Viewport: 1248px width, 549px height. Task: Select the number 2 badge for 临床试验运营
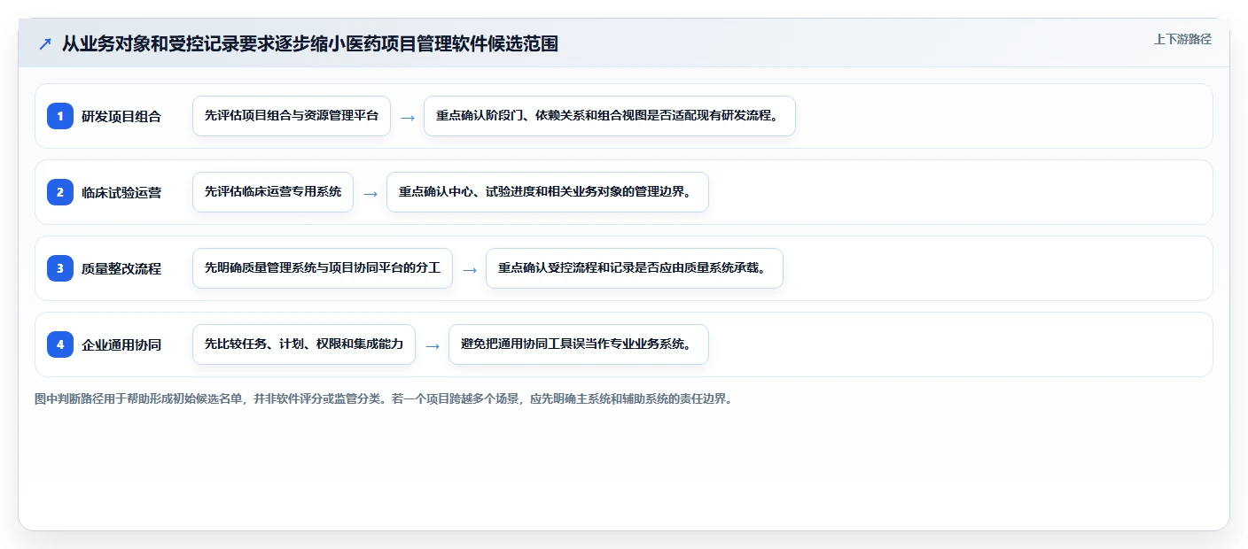click(x=60, y=192)
